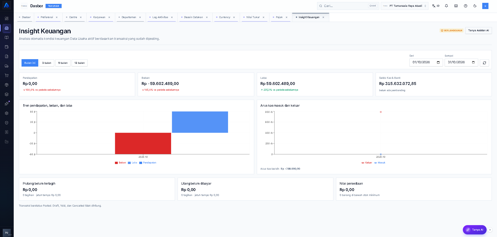Screen dimensions: 497x237
Task: Select the 3 bulan period filter
Action: coord(47,63)
